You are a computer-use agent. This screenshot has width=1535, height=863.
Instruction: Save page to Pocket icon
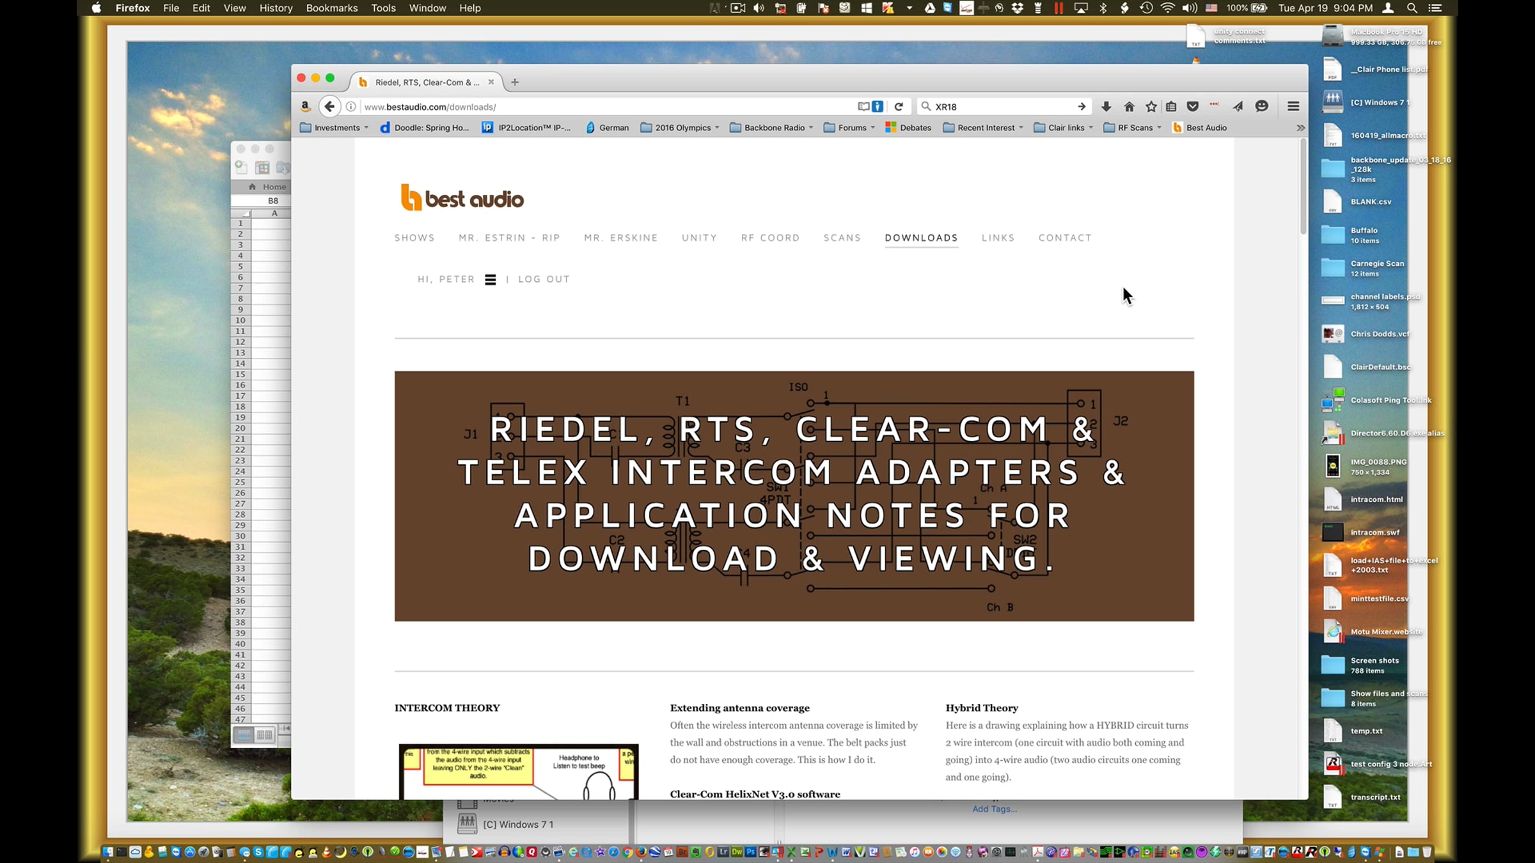pyautogui.click(x=1193, y=107)
